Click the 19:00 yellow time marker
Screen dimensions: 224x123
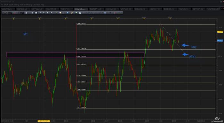(x=66, y=19)
